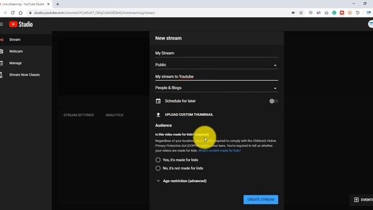Enable the Schedule for later toggle
The image size is (373, 210).
click(273, 101)
